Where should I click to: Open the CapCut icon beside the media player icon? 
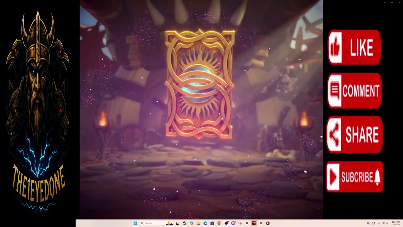(261, 223)
